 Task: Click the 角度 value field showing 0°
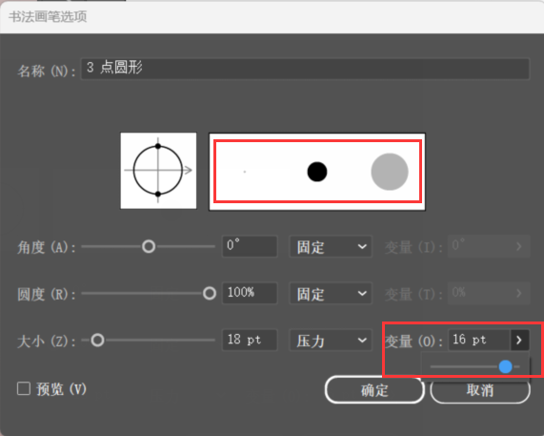250,246
